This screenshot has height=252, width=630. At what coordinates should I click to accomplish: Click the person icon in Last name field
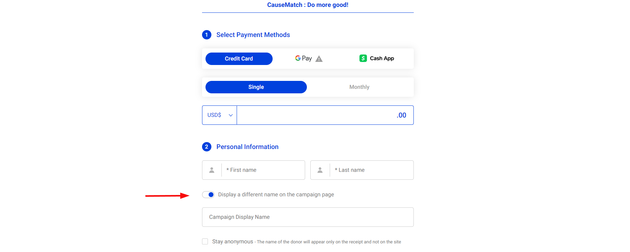pyautogui.click(x=320, y=170)
